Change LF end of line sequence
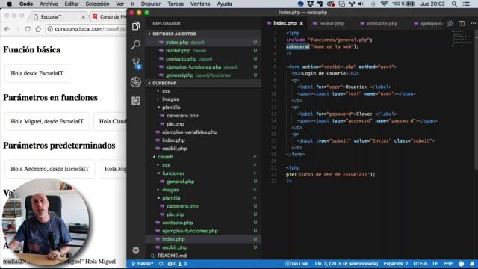Viewport: 478px width, 269px height. point(435,264)
